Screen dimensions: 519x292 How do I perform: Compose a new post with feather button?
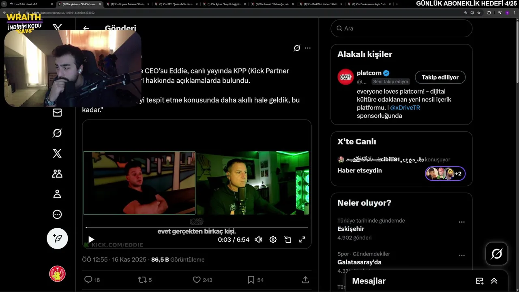point(57,238)
